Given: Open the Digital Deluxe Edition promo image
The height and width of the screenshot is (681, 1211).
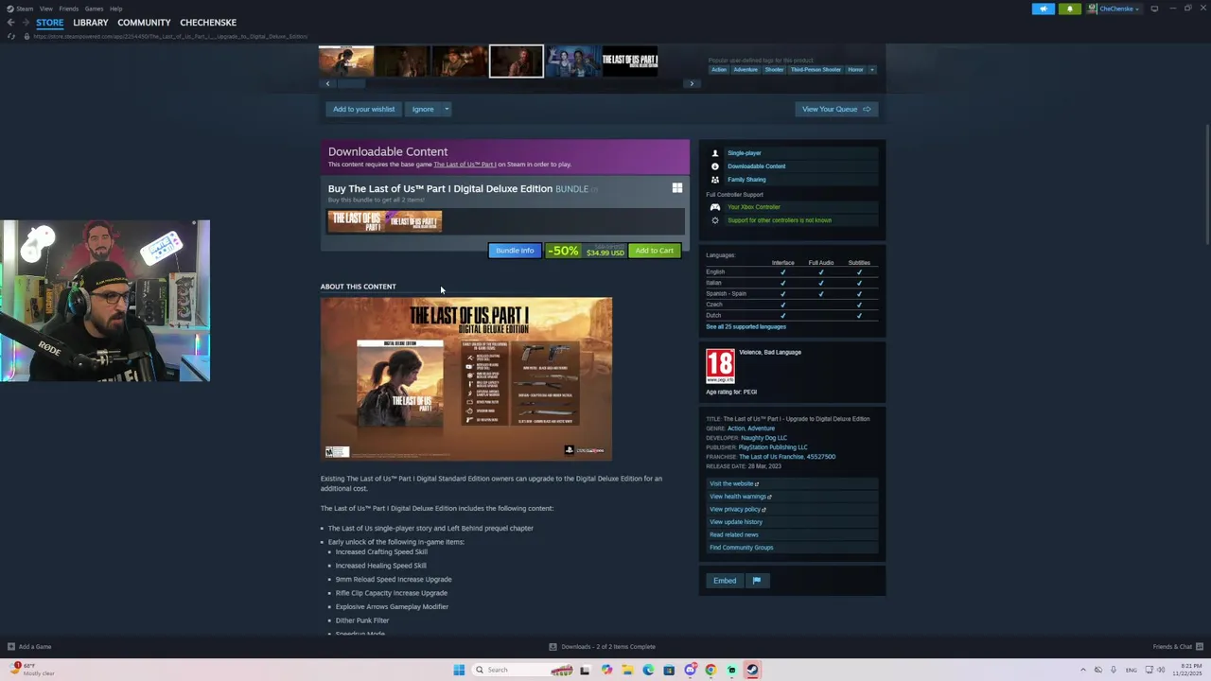Looking at the screenshot, I should [466, 379].
